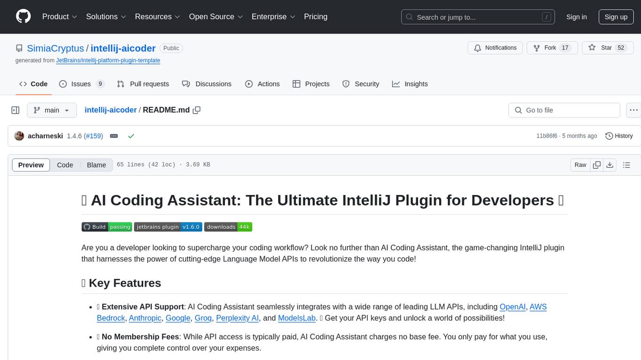Select the Preview view toggle
This screenshot has height=360, width=641.
[31, 165]
